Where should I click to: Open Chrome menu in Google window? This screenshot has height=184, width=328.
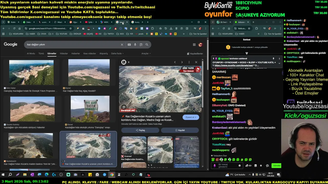point(206,28)
